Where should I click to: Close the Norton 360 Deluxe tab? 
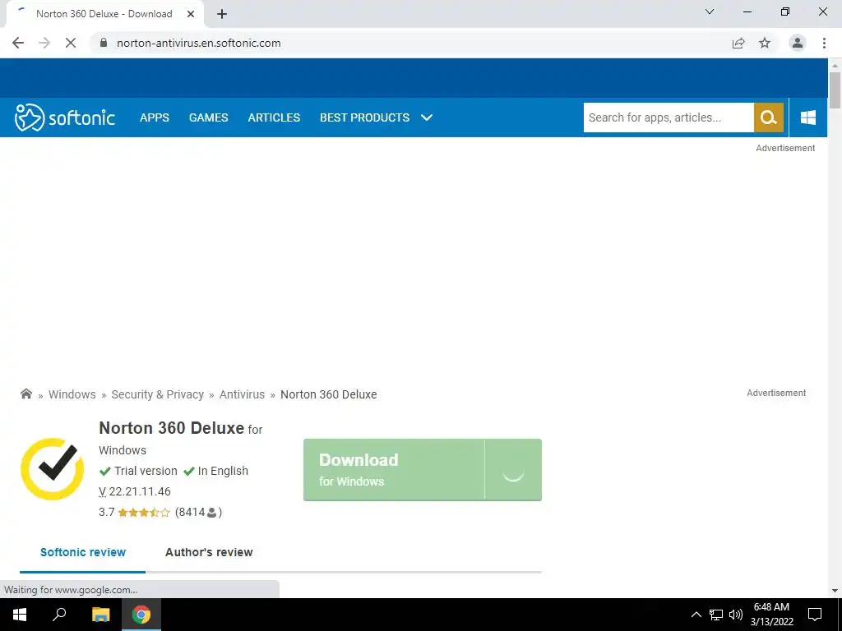point(191,14)
